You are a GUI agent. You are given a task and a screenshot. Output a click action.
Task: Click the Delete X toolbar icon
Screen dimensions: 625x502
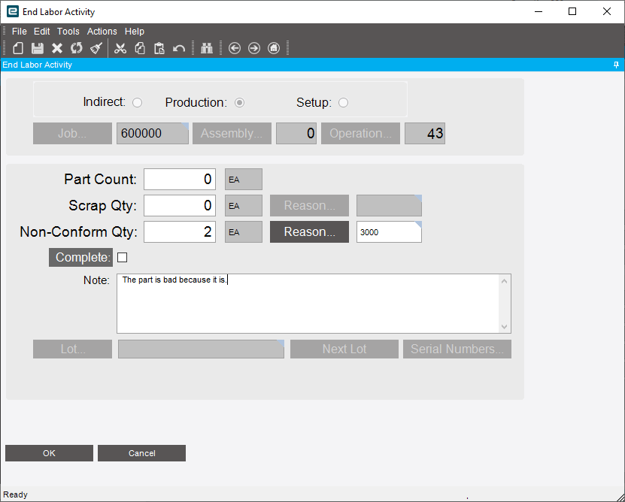[x=57, y=48]
